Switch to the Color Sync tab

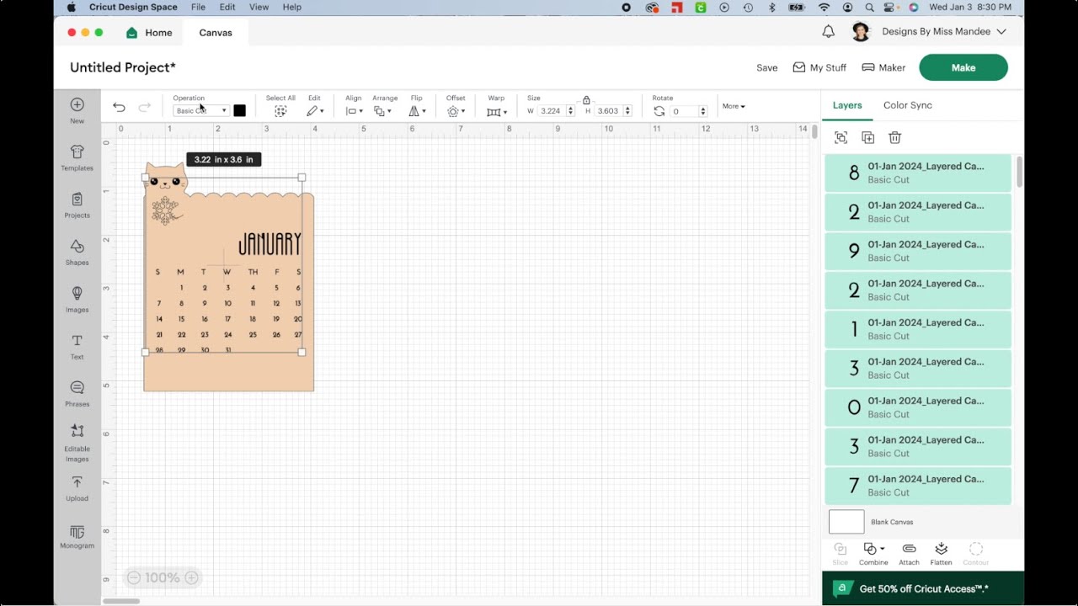[908, 105]
